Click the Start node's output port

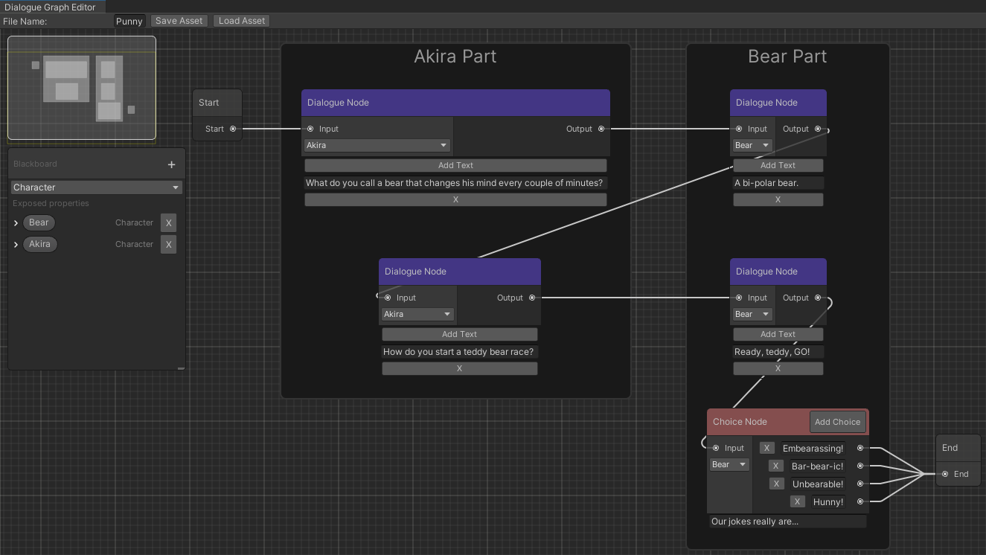click(231, 128)
